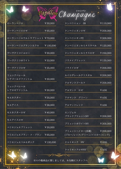Click the small blue-glowing butterfly near bottom
This screenshot has height=169, width=121.
(101, 160)
